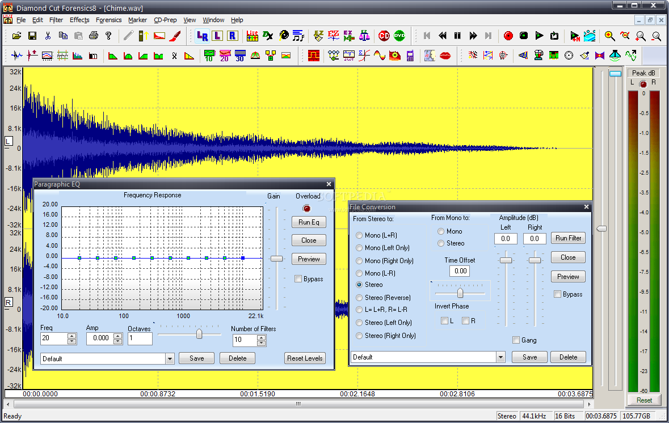The image size is (669, 423).
Task: Select Stereo (Reverse) radio option
Action: (359, 298)
